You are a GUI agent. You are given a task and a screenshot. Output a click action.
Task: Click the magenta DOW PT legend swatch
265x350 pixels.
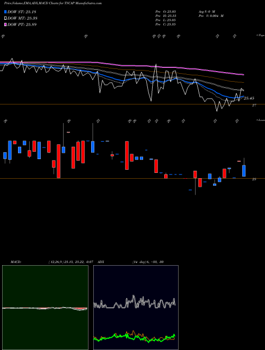(5, 24)
